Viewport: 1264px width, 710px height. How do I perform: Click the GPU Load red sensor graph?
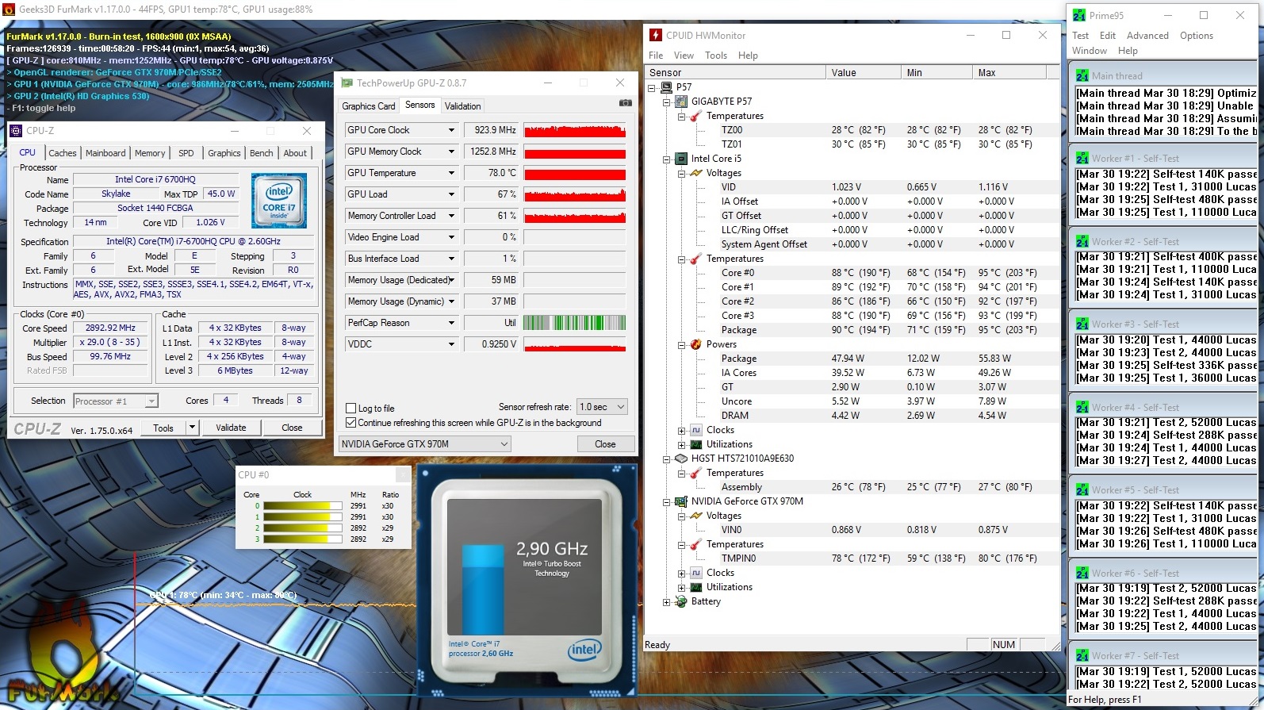(575, 194)
